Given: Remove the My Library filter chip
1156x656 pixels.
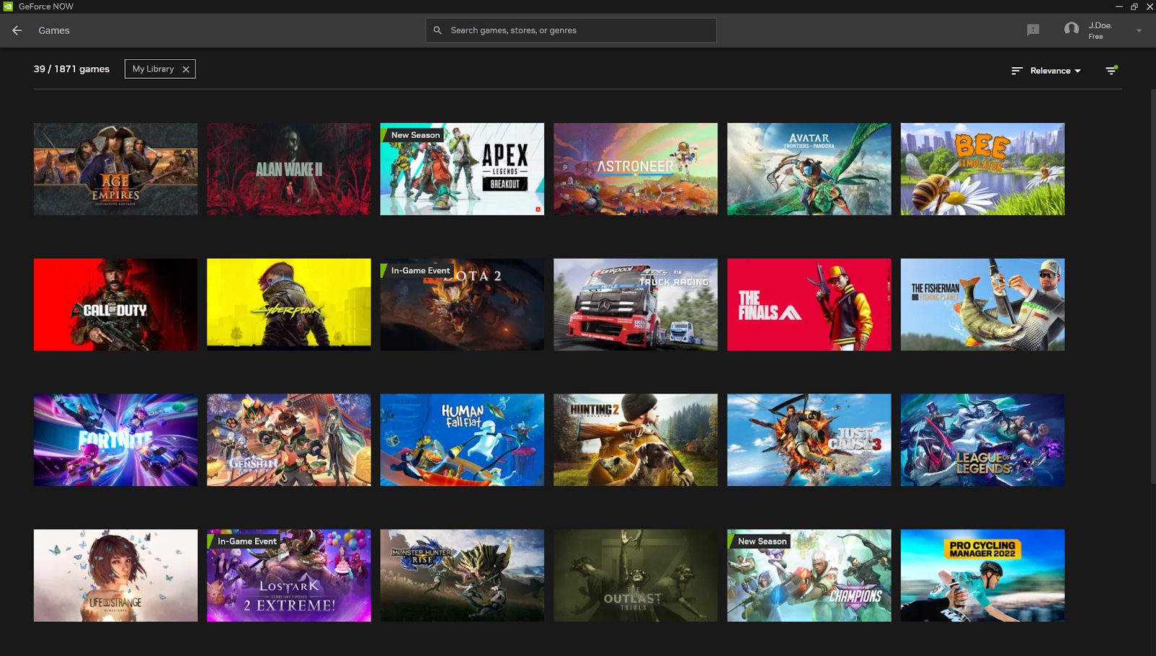Looking at the screenshot, I should tap(186, 69).
